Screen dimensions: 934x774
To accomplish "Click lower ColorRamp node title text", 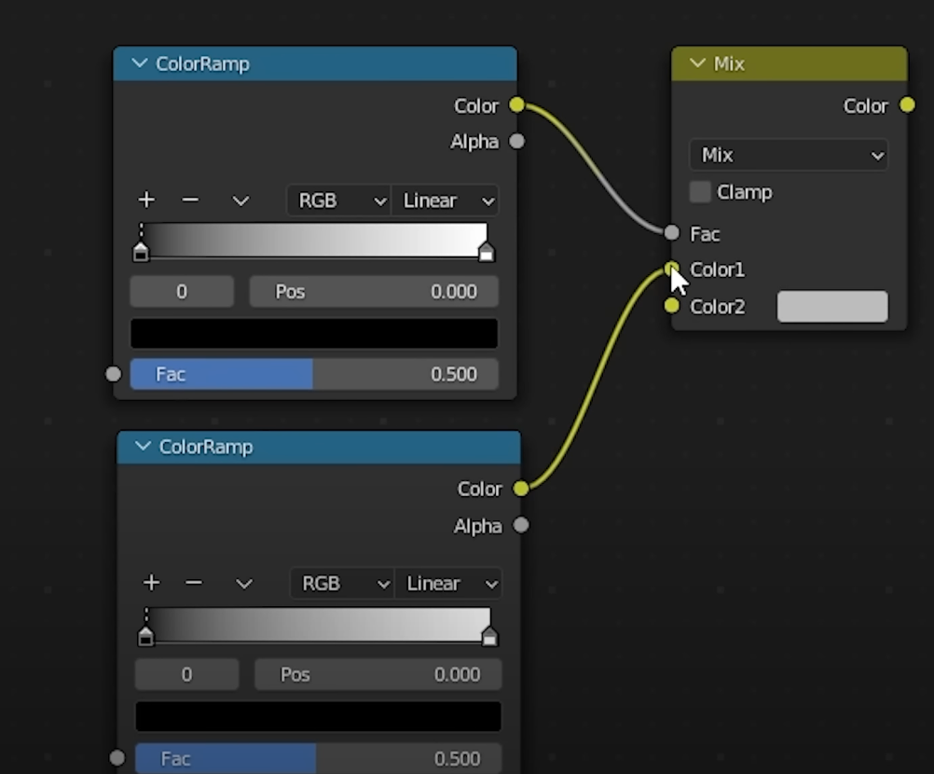I will click(x=206, y=447).
